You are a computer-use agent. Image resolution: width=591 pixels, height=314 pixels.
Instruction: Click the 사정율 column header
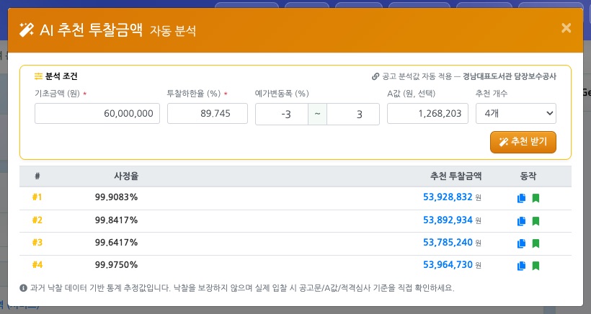(126, 176)
